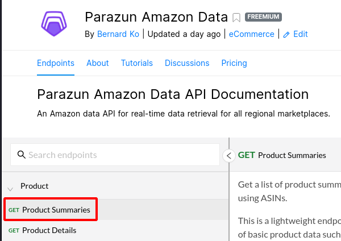Screen dimensions: 341x241
Task: Click the Edit link
Action: coord(300,34)
